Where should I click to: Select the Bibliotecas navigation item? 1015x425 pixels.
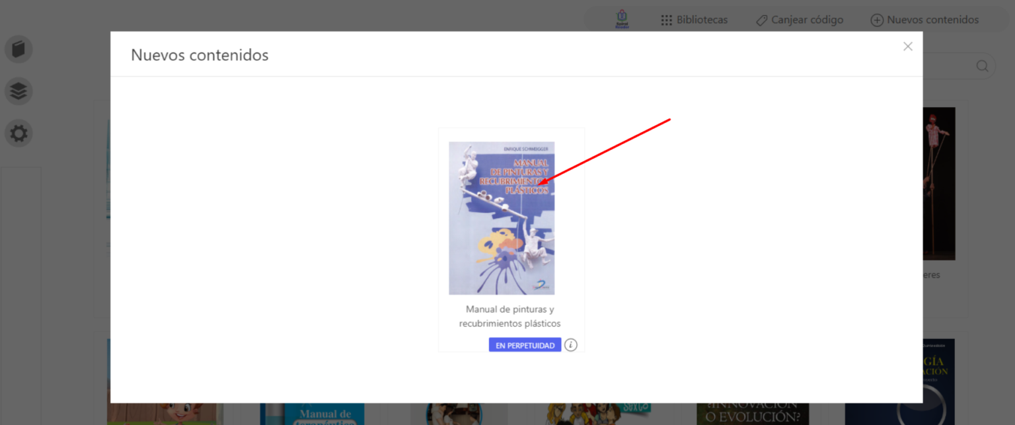[702, 20]
